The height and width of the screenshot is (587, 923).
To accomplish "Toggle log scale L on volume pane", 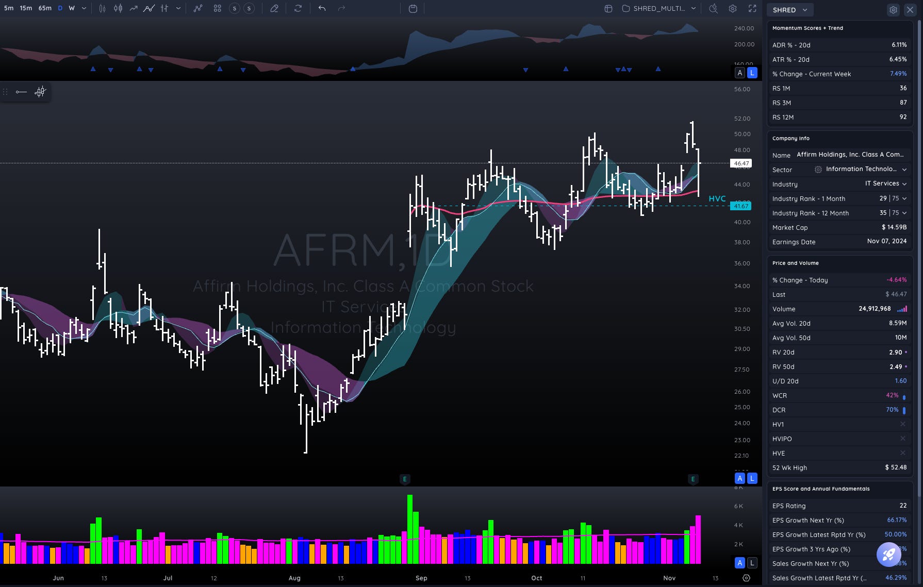I will (752, 563).
